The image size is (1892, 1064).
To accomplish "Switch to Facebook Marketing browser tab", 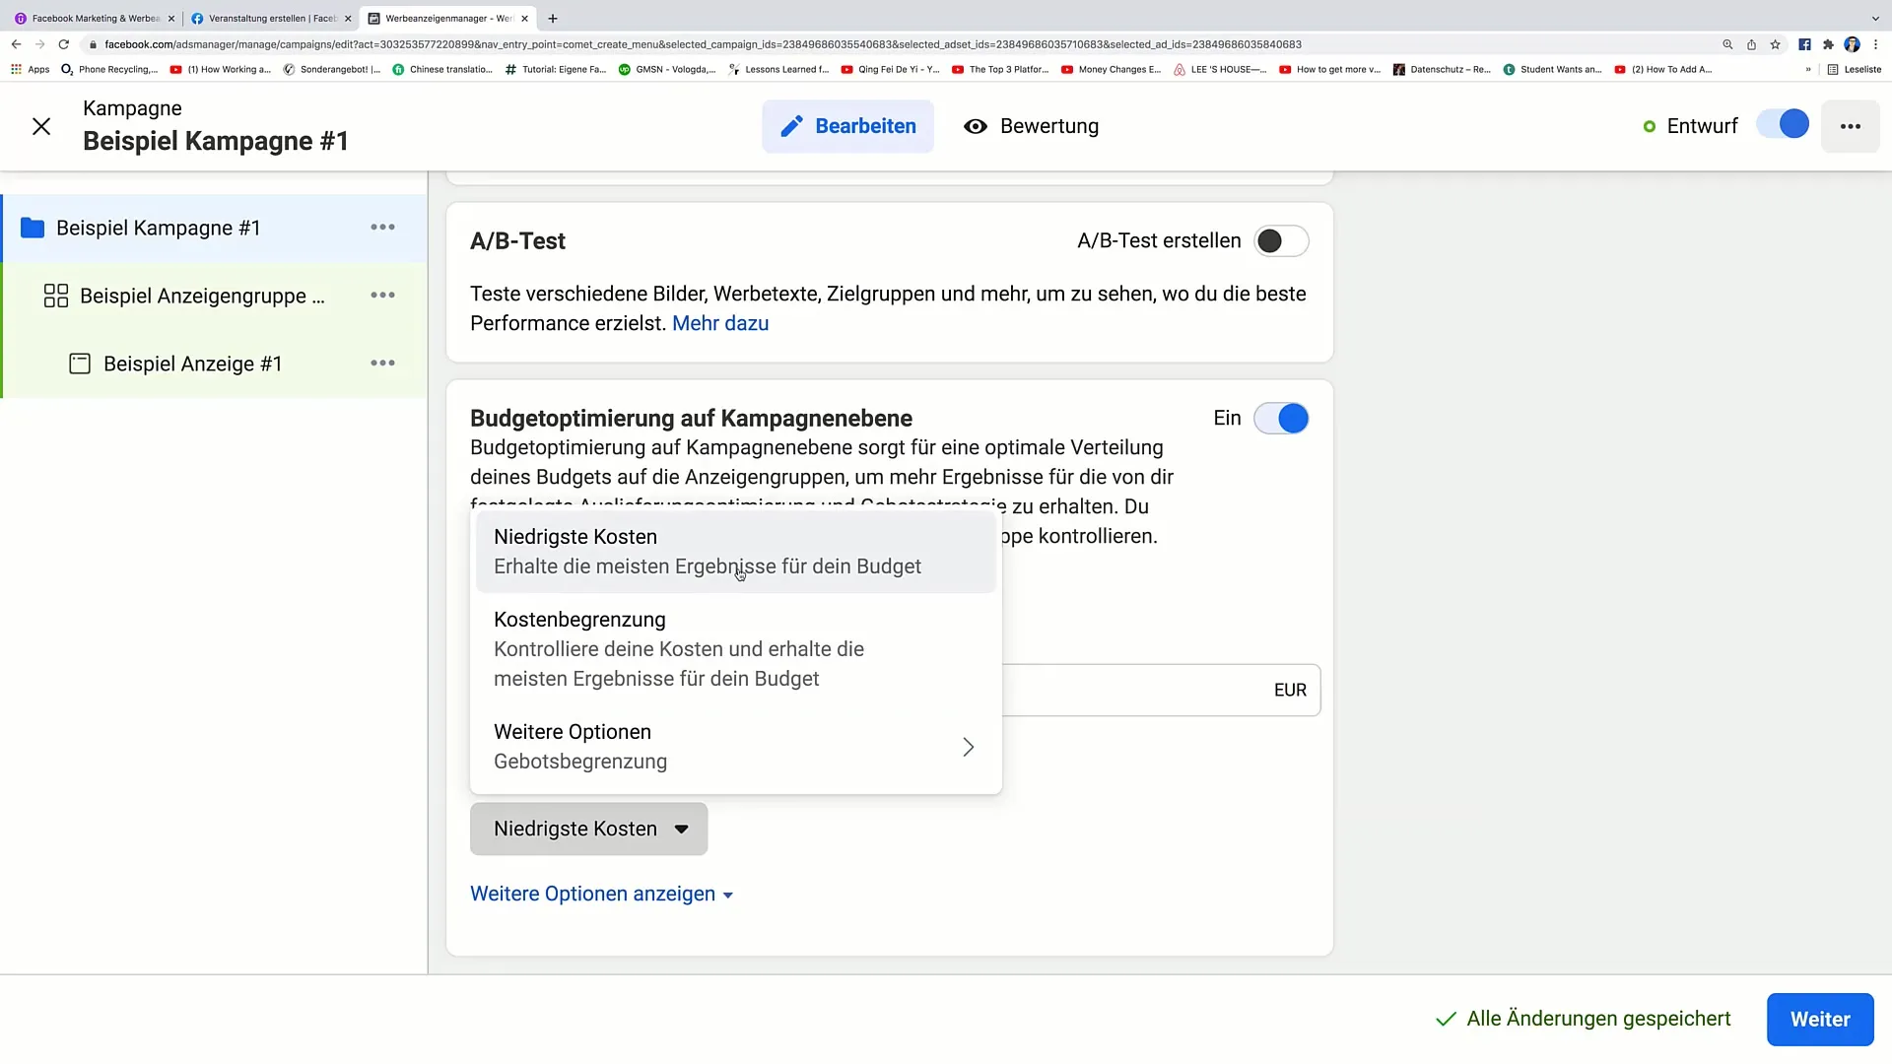I will point(95,18).
